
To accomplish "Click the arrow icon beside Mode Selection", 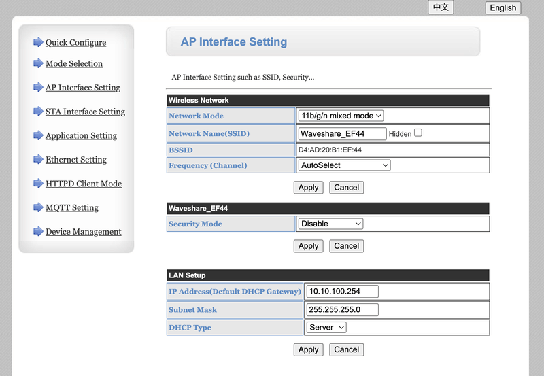I will [x=38, y=63].
